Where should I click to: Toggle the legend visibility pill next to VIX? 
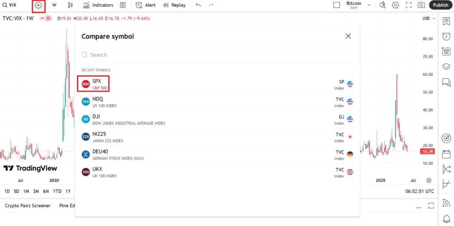(x=46, y=18)
